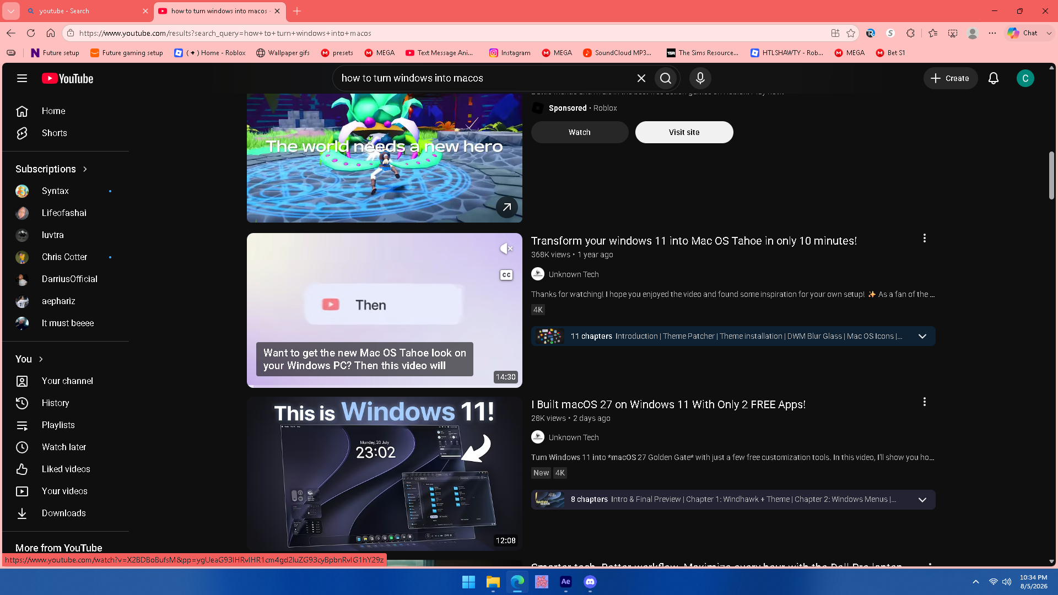This screenshot has width=1058, height=595.
Task: Open File Explorer from the taskbar
Action: tap(493, 582)
